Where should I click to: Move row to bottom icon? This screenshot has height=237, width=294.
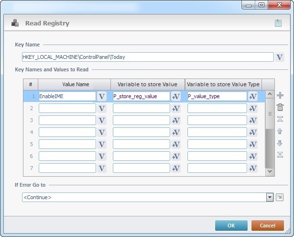coord(280,155)
